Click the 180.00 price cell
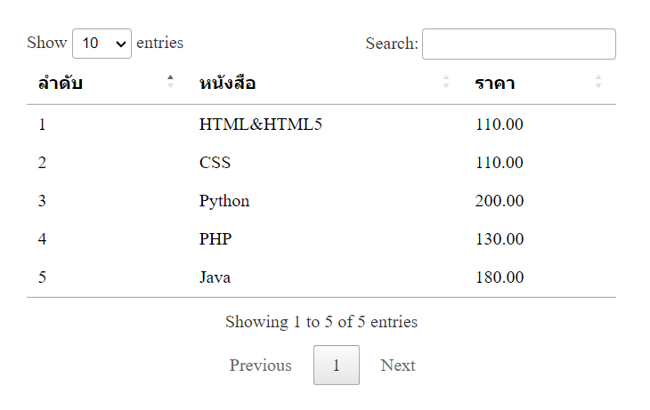 tap(500, 277)
